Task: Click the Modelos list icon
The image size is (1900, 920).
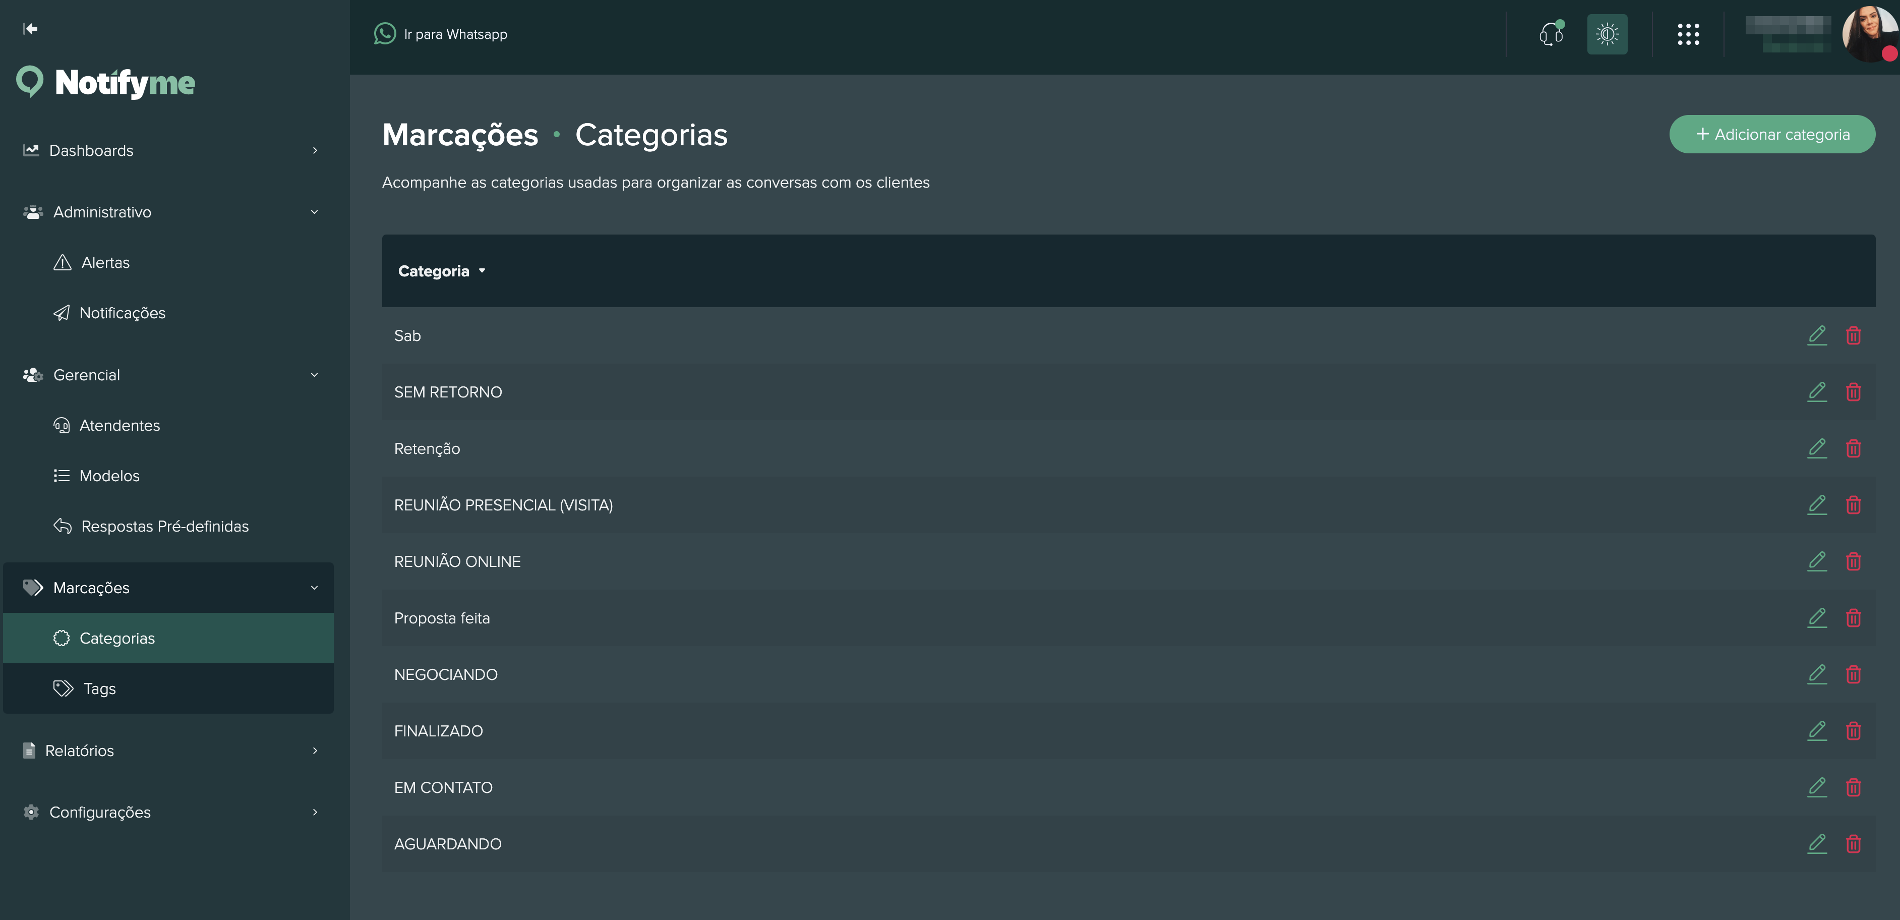Action: tap(62, 476)
